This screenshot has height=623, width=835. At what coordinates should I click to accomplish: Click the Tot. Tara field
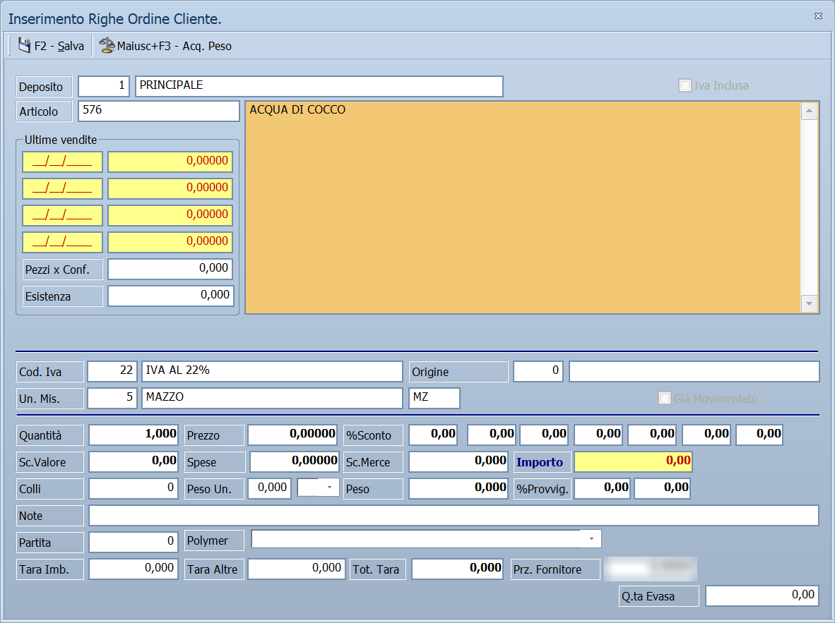click(458, 569)
